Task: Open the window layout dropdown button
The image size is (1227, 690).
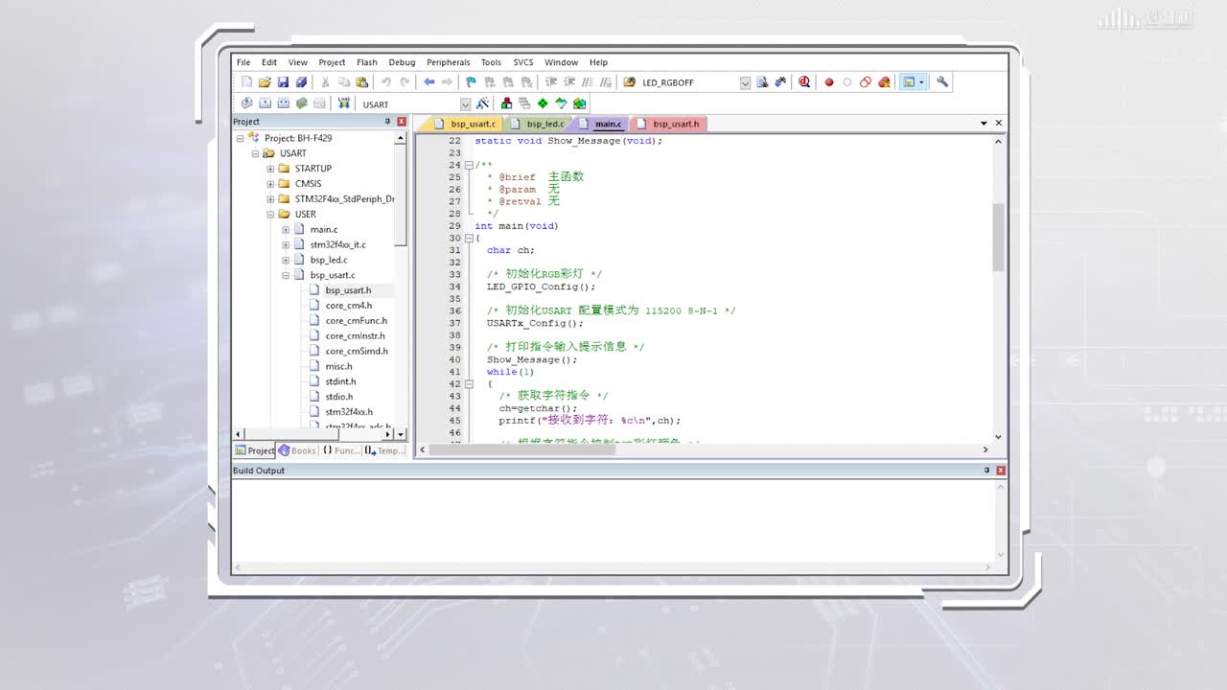Action: 922,82
